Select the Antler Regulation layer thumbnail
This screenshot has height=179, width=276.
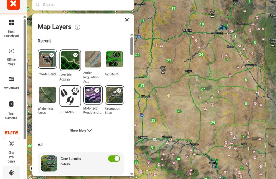(x=92, y=59)
